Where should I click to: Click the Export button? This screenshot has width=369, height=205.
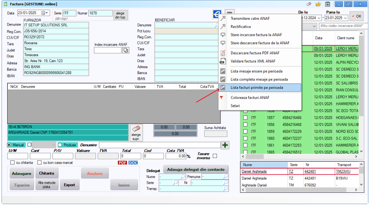70,185
